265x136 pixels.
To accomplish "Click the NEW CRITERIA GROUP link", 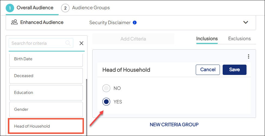I will [x=174, y=125].
